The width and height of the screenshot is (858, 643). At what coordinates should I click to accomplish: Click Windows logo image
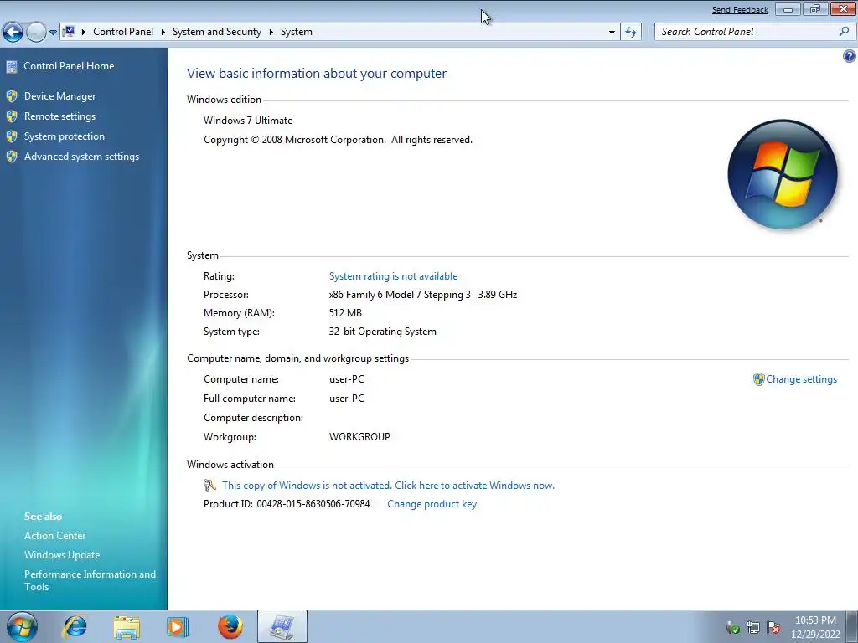click(783, 174)
